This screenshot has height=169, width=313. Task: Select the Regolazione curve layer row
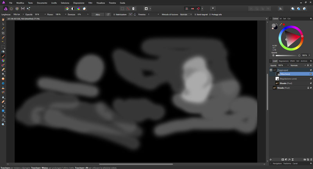click(291, 79)
